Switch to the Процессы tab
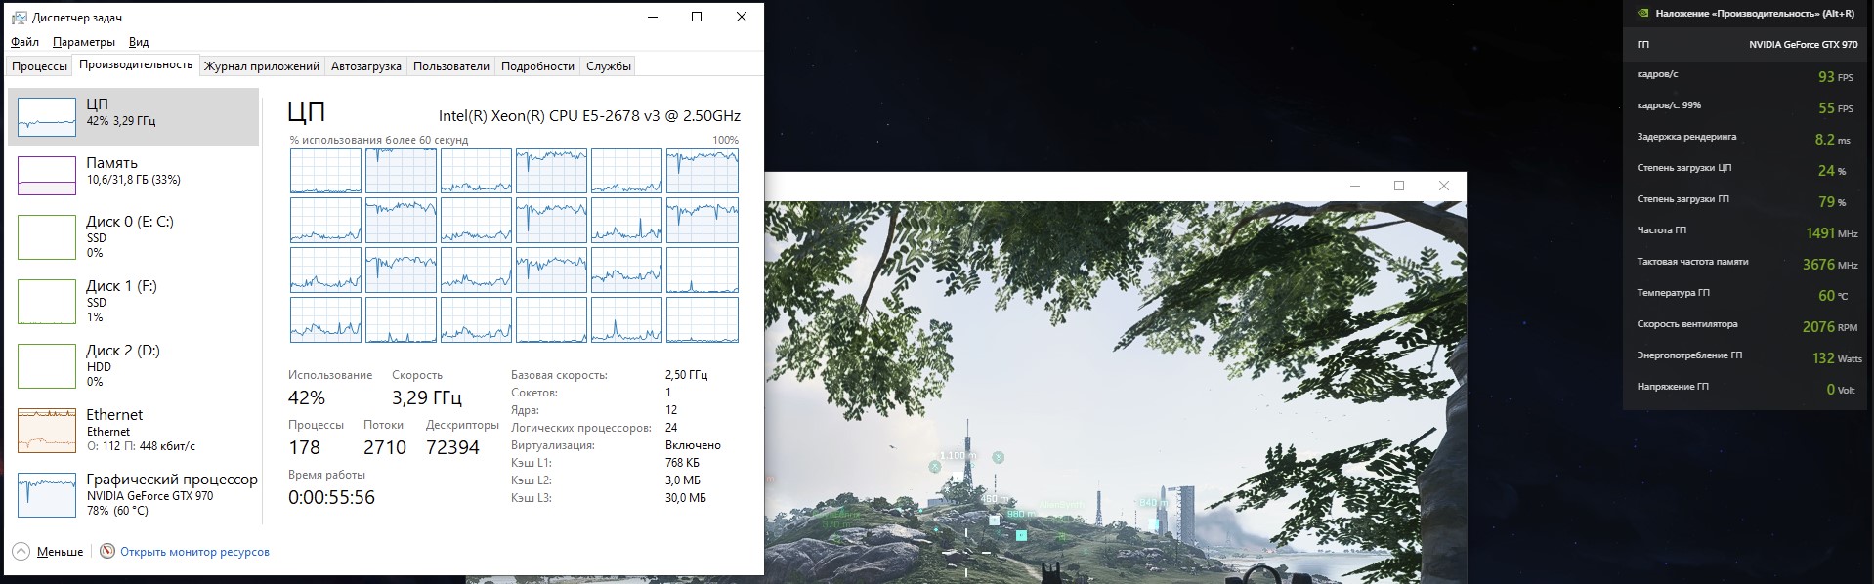The width and height of the screenshot is (1874, 584). pos(39,66)
